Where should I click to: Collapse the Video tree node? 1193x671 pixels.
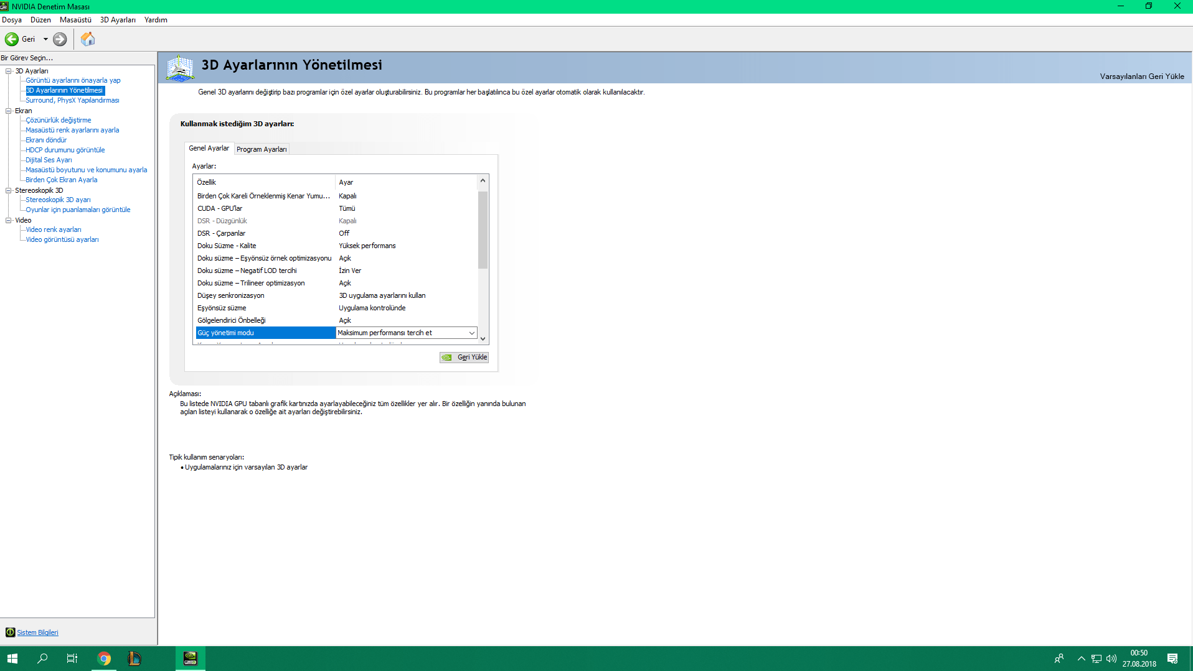tap(9, 220)
